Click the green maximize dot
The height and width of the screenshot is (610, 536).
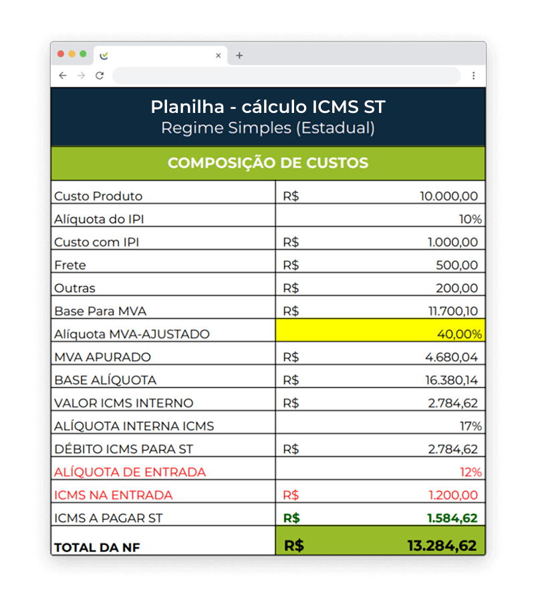point(83,53)
